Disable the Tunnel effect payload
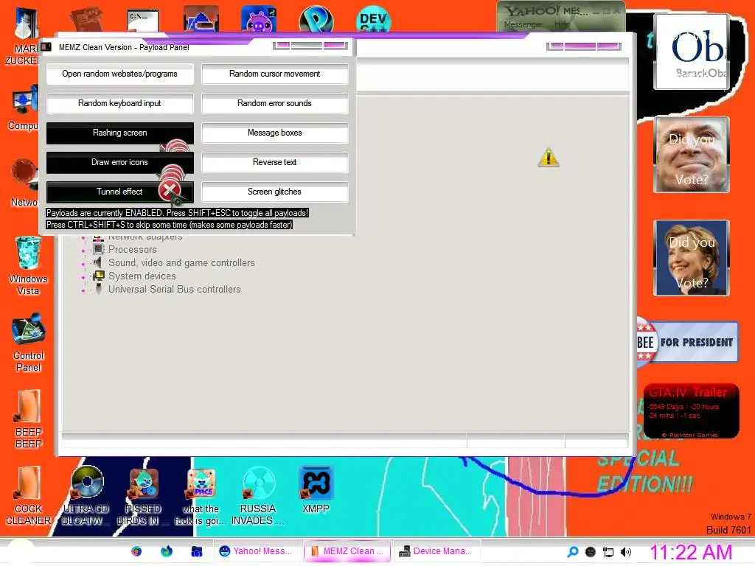The height and width of the screenshot is (566, 755). 120,192
